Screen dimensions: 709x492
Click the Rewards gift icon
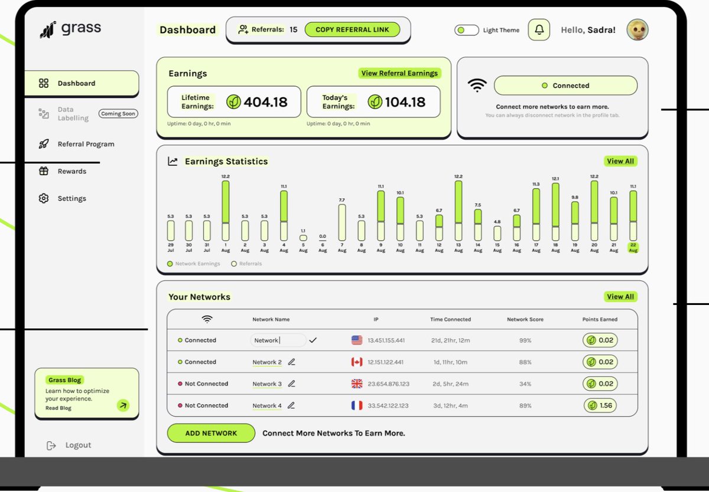pyautogui.click(x=44, y=171)
